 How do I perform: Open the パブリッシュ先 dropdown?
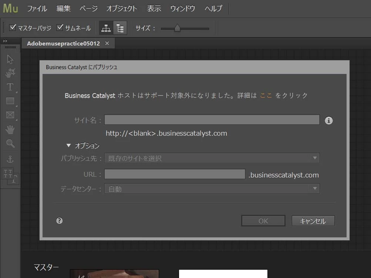tap(212, 158)
